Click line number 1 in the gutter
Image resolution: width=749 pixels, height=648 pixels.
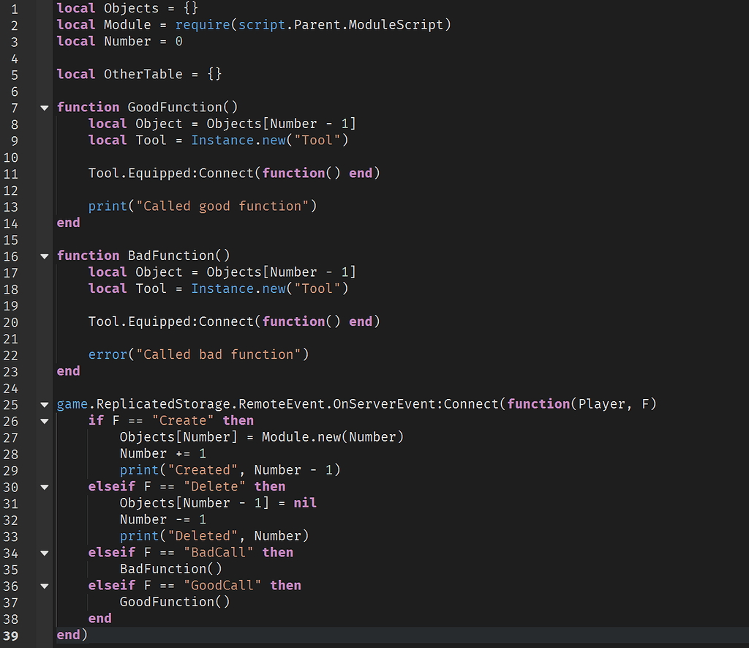click(15, 9)
